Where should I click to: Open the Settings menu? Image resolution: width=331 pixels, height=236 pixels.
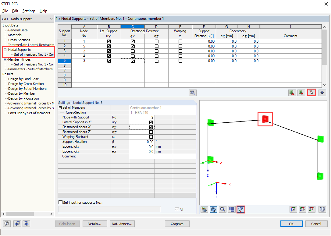tap(29, 11)
